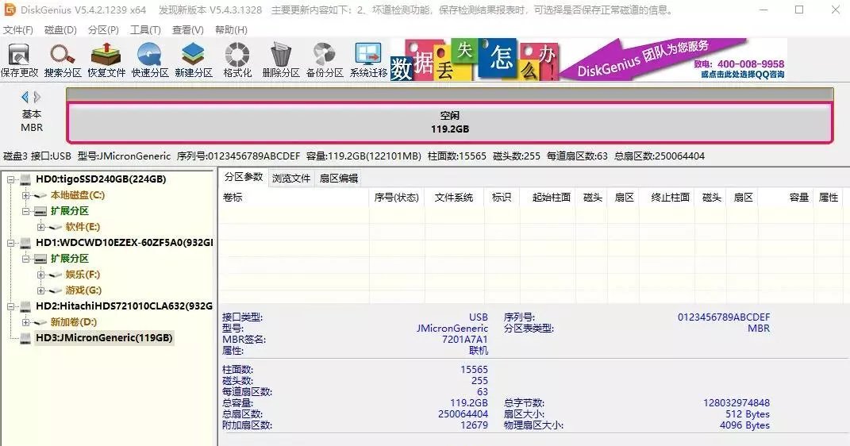The image size is (850, 446).
Task: Click the 终止柱面 column header
Action: 666,198
